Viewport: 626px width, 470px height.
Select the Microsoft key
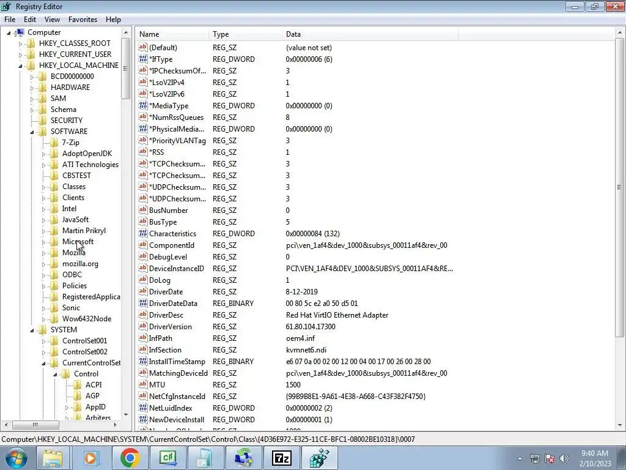pos(78,241)
